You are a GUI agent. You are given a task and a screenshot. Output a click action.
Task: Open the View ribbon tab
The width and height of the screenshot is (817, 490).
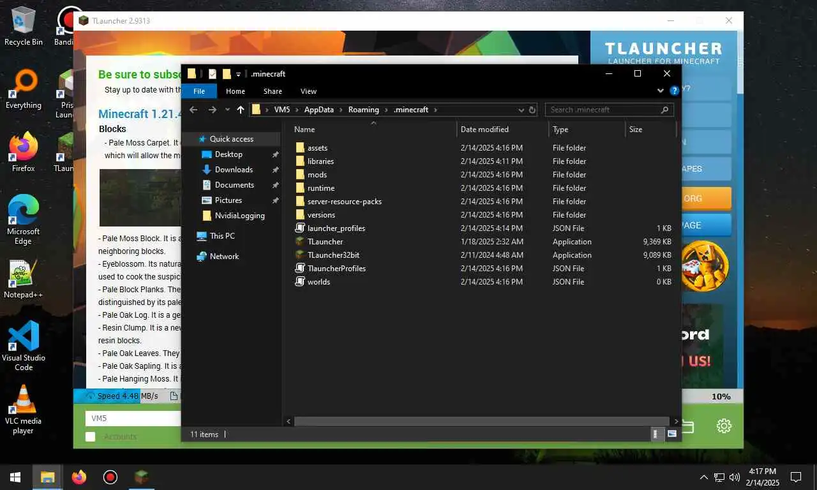[x=308, y=91]
